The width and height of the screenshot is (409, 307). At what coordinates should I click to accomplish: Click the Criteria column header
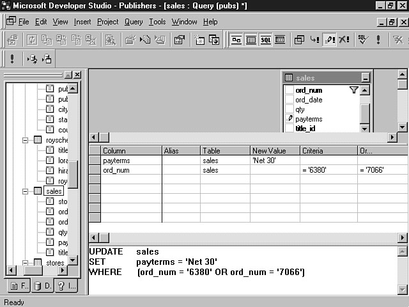[x=328, y=151]
